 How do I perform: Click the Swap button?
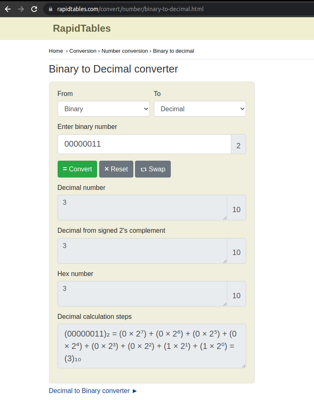[153, 169]
